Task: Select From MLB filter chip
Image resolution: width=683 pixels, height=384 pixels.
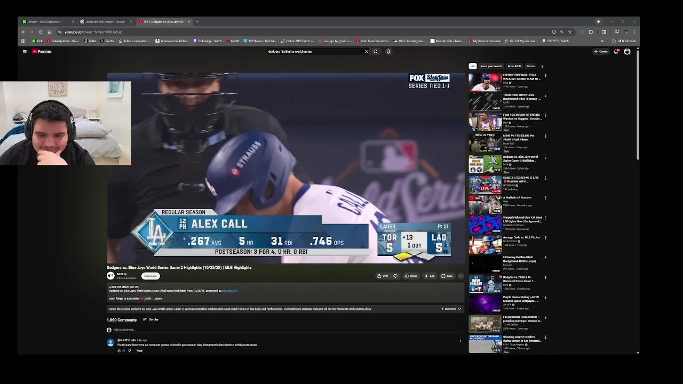Action: pyautogui.click(x=514, y=66)
